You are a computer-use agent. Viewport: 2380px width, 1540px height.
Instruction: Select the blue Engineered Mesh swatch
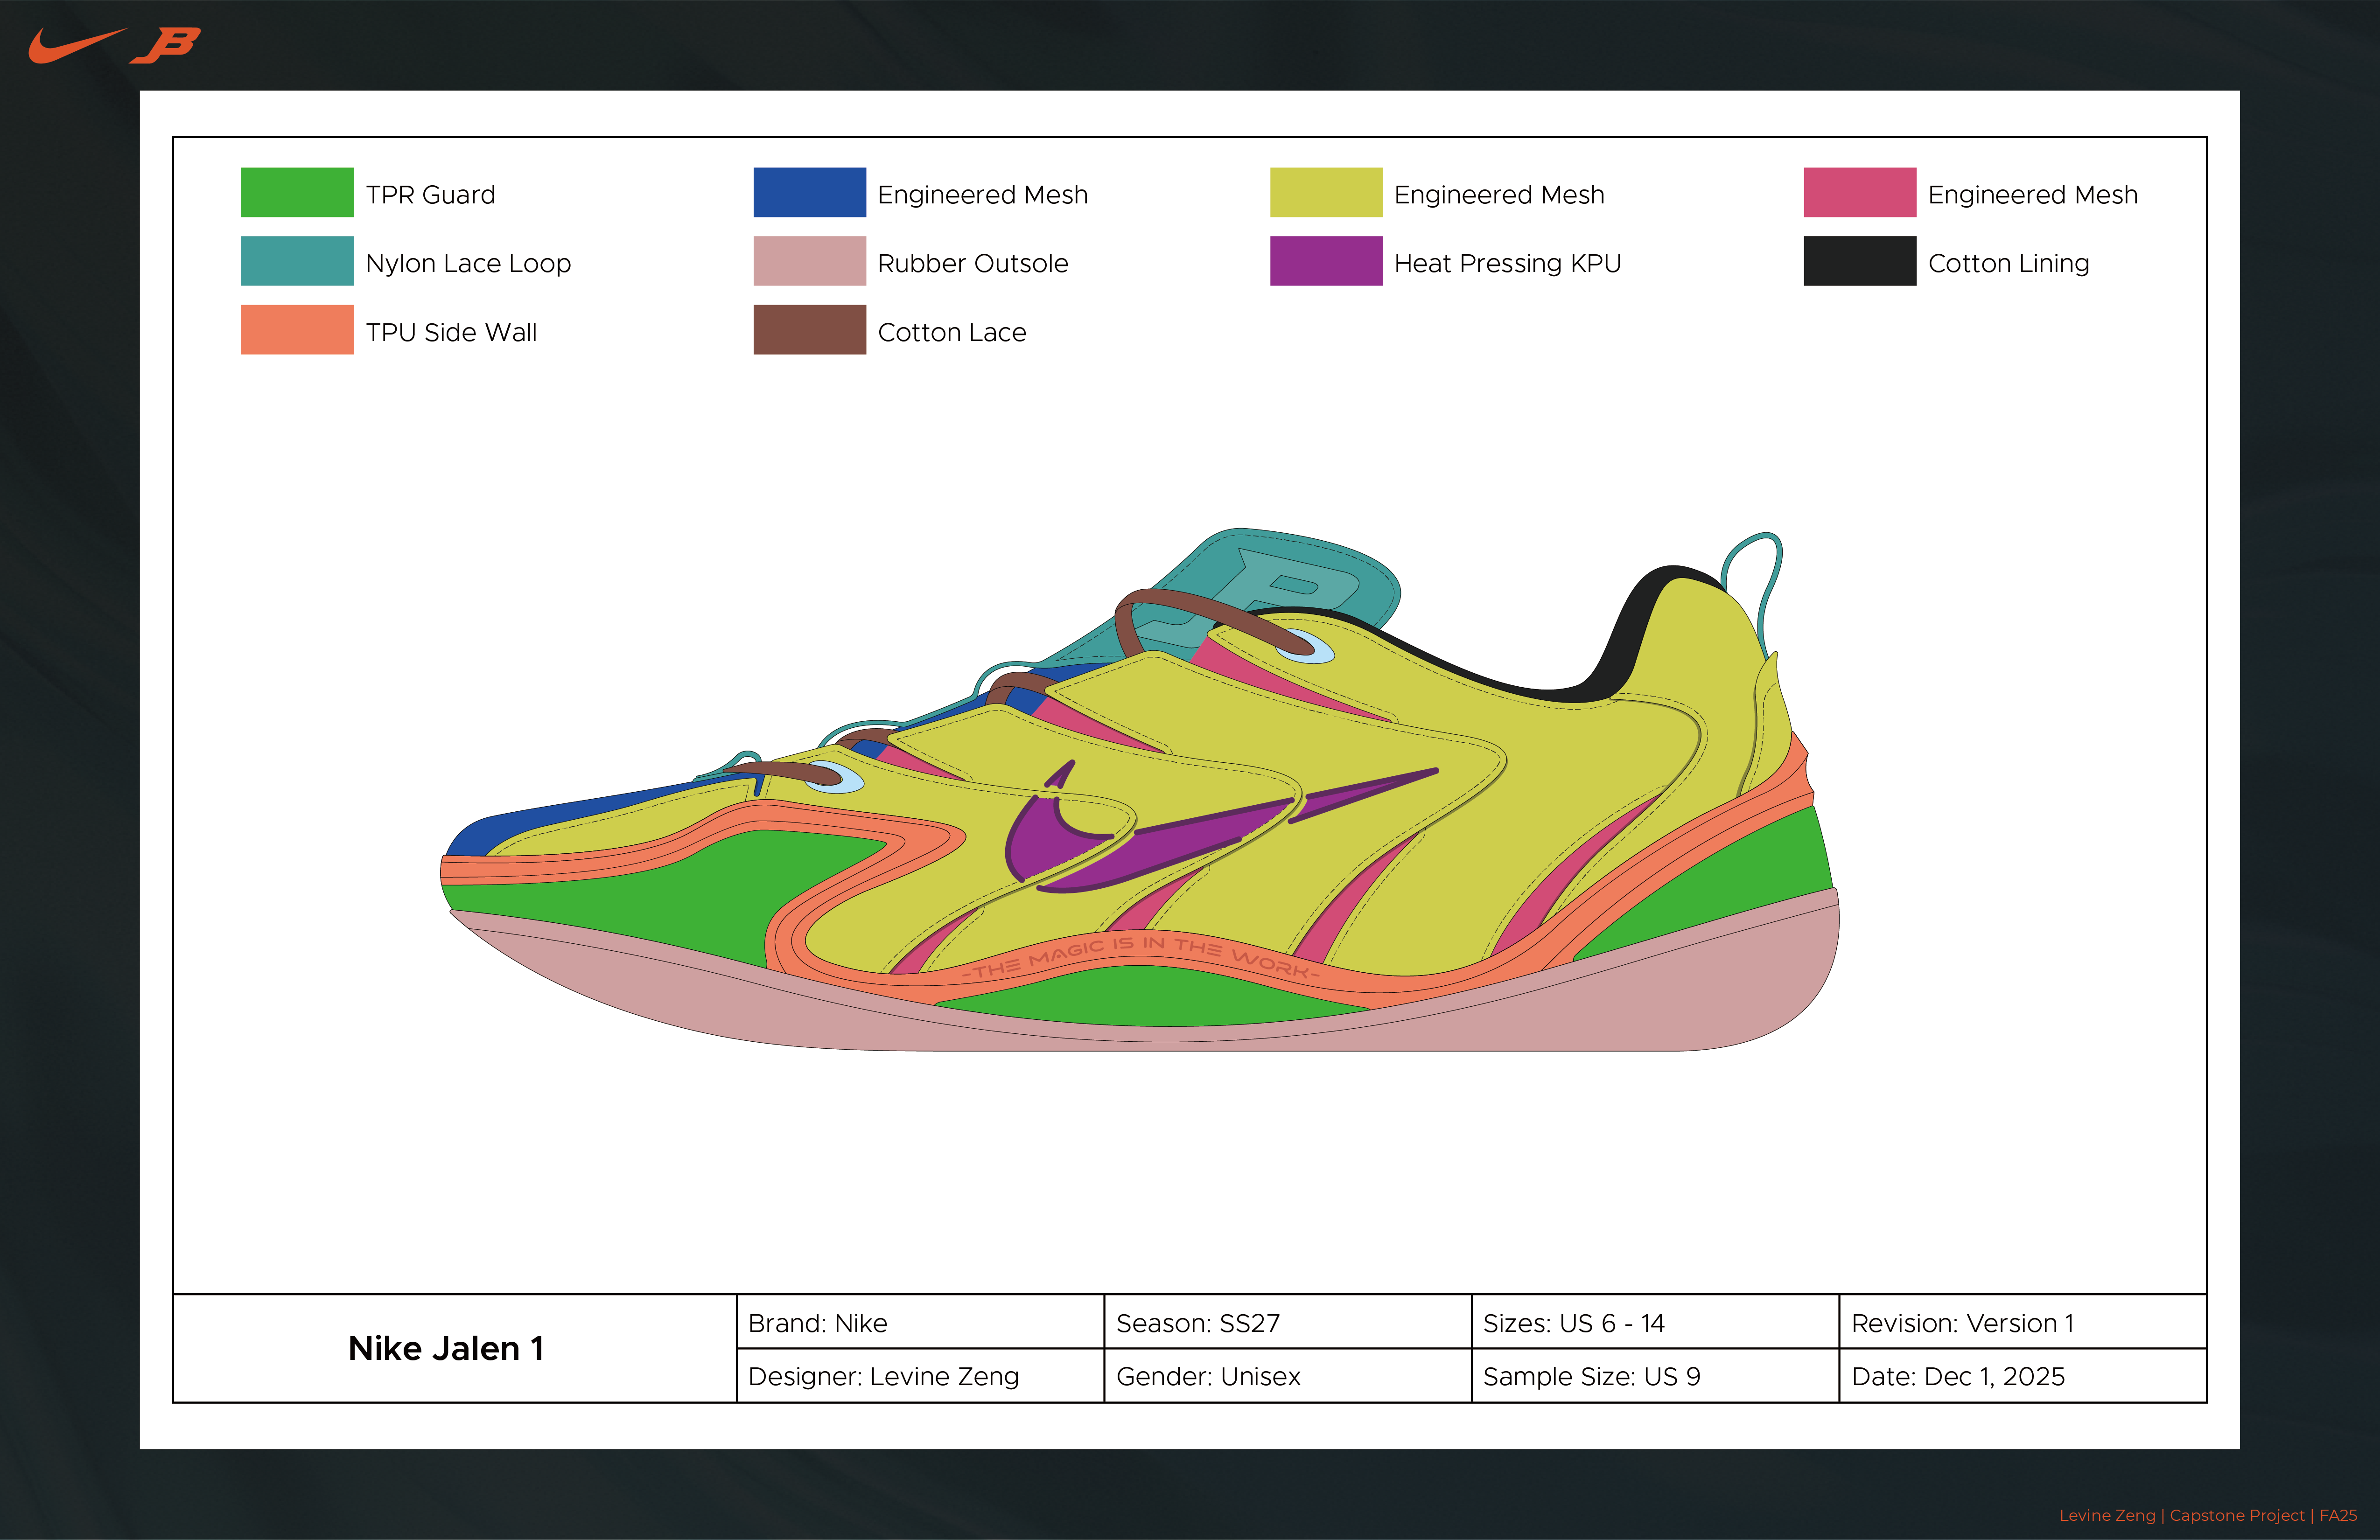pos(809,193)
